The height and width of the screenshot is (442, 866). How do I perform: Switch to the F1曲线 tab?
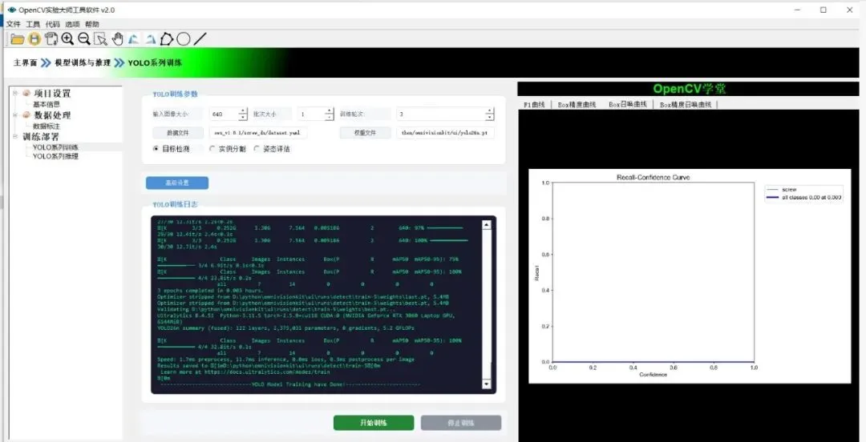pyautogui.click(x=534, y=104)
